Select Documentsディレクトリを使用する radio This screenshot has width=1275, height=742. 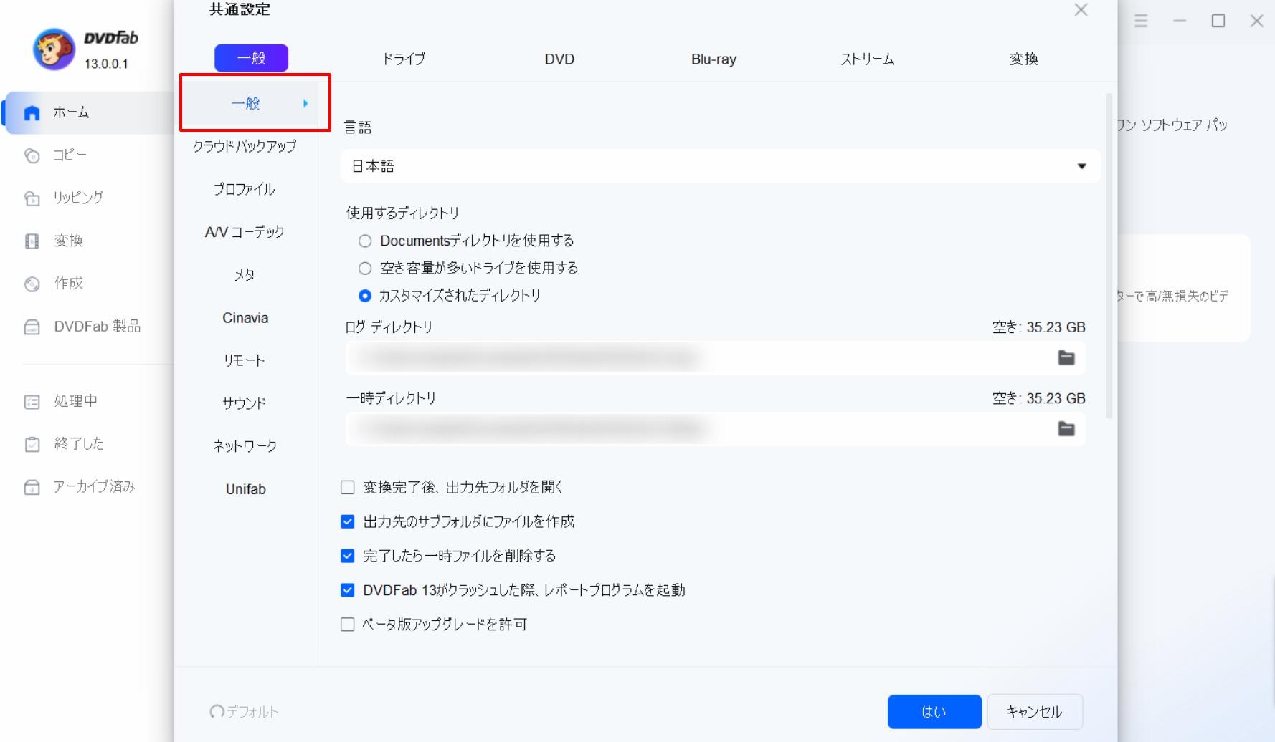(x=365, y=241)
